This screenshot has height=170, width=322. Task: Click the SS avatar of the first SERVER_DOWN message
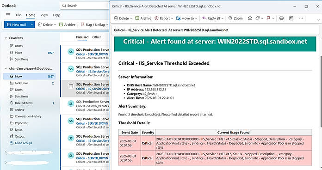(x=71, y=52)
